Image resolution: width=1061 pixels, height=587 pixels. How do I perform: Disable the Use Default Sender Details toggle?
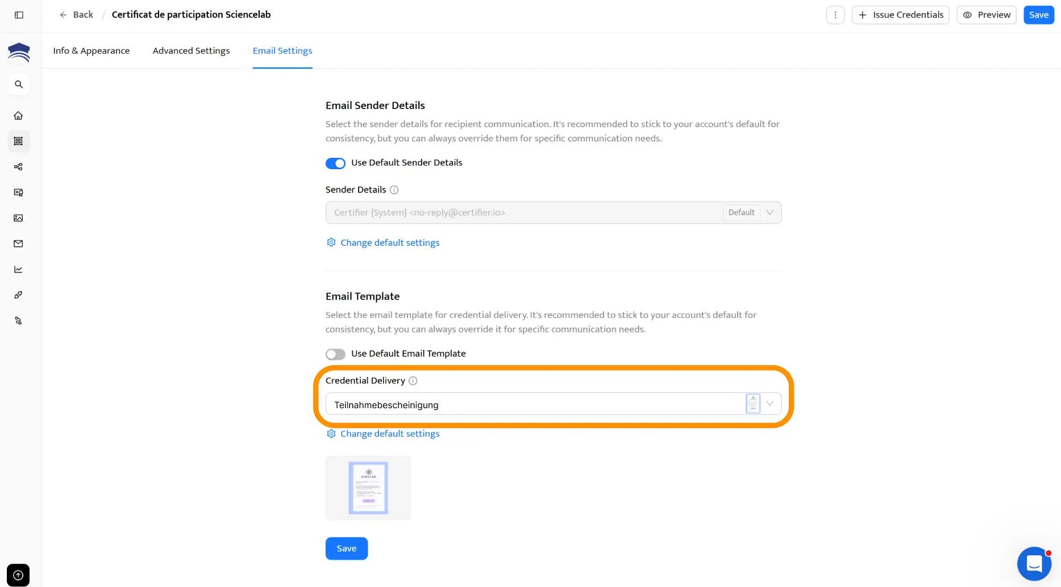click(335, 163)
